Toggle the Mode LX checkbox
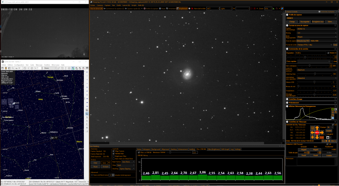This screenshot has width=339, height=186. [328, 53]
